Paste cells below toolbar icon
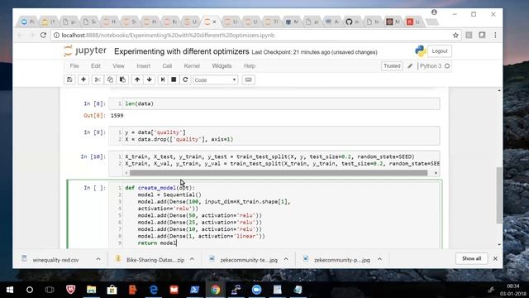 [x=122, y=79]
